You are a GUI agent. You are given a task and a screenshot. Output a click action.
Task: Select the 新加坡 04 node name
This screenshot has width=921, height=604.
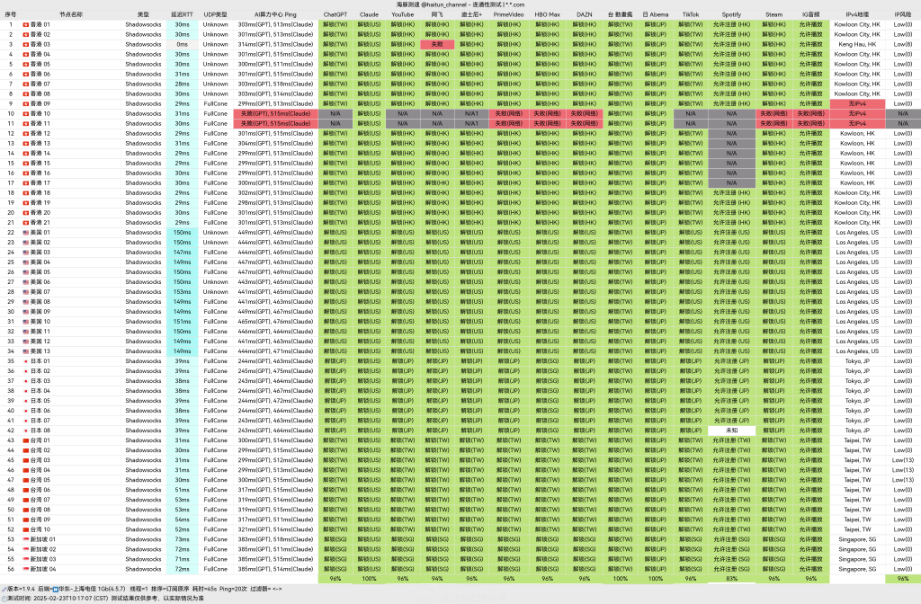tap(43, 569)
